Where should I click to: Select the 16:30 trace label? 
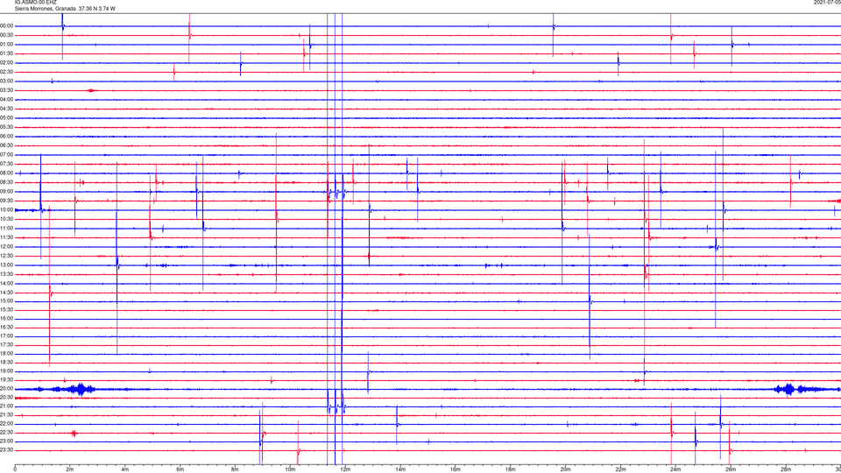[x=7, y=327]
